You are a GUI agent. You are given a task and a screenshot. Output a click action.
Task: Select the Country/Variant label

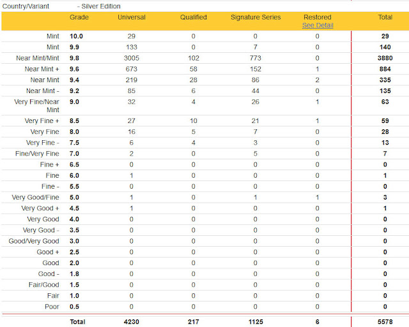click(26, 6)
